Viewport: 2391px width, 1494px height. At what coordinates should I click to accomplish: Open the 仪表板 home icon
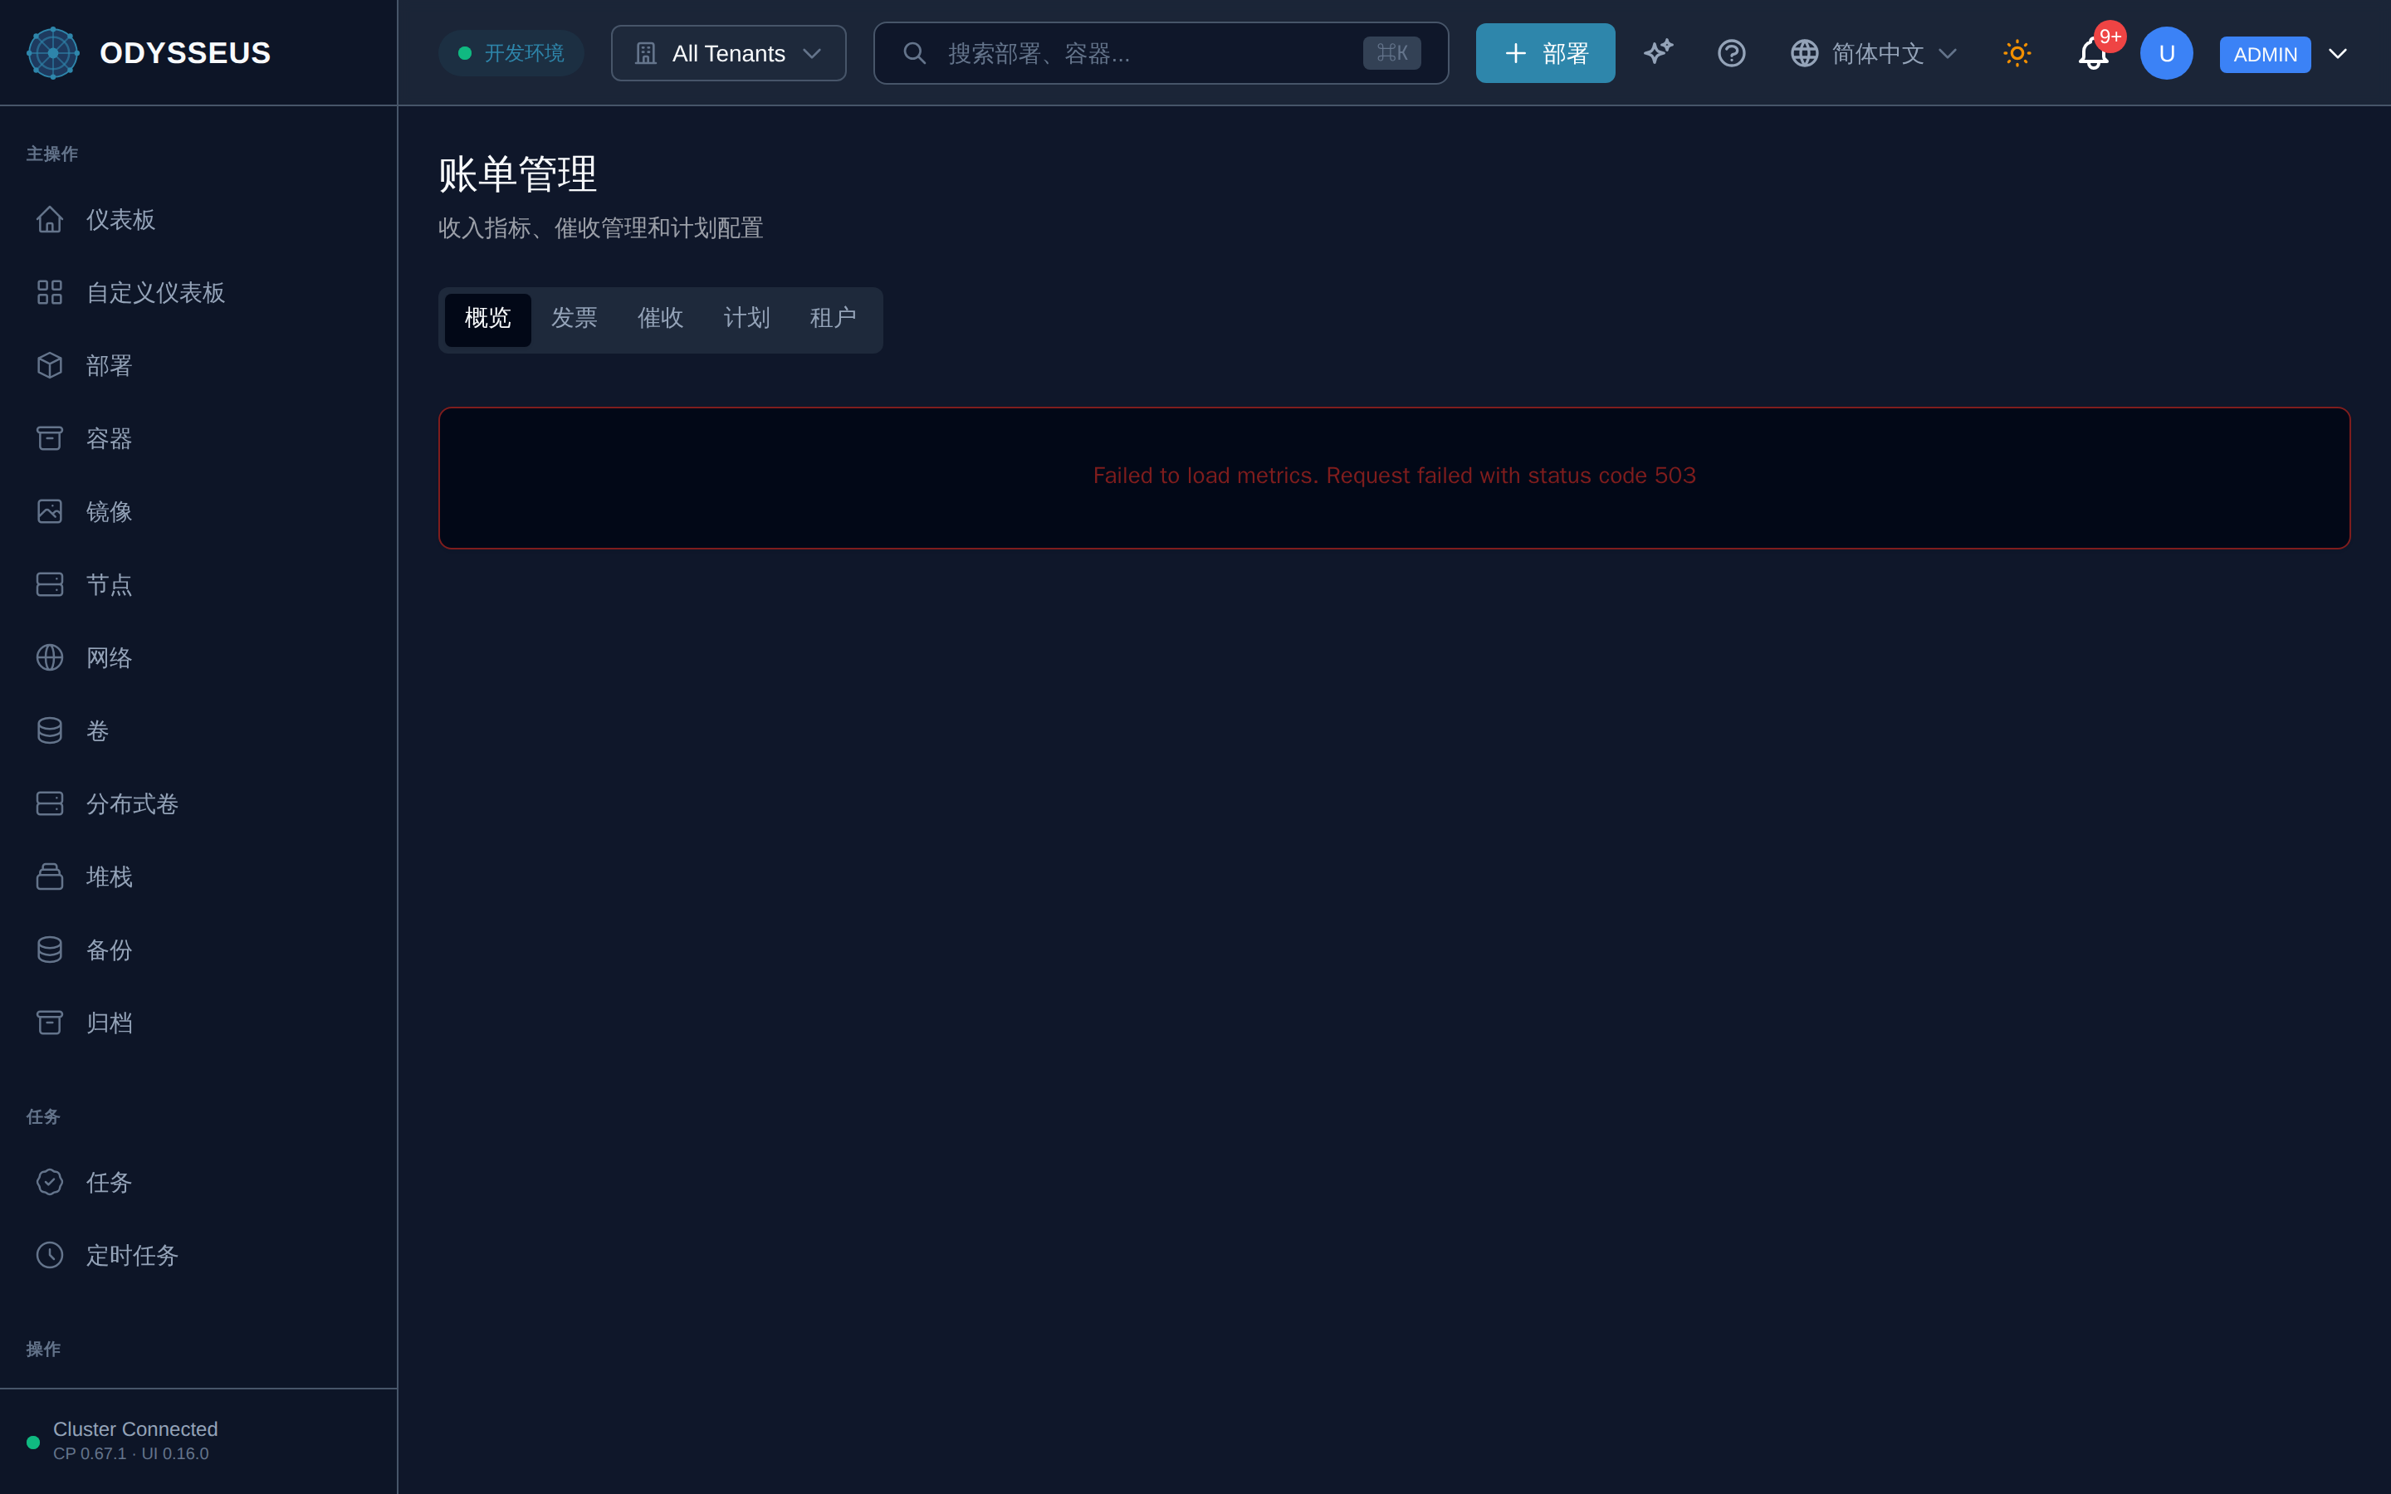(x=50, y=219)
